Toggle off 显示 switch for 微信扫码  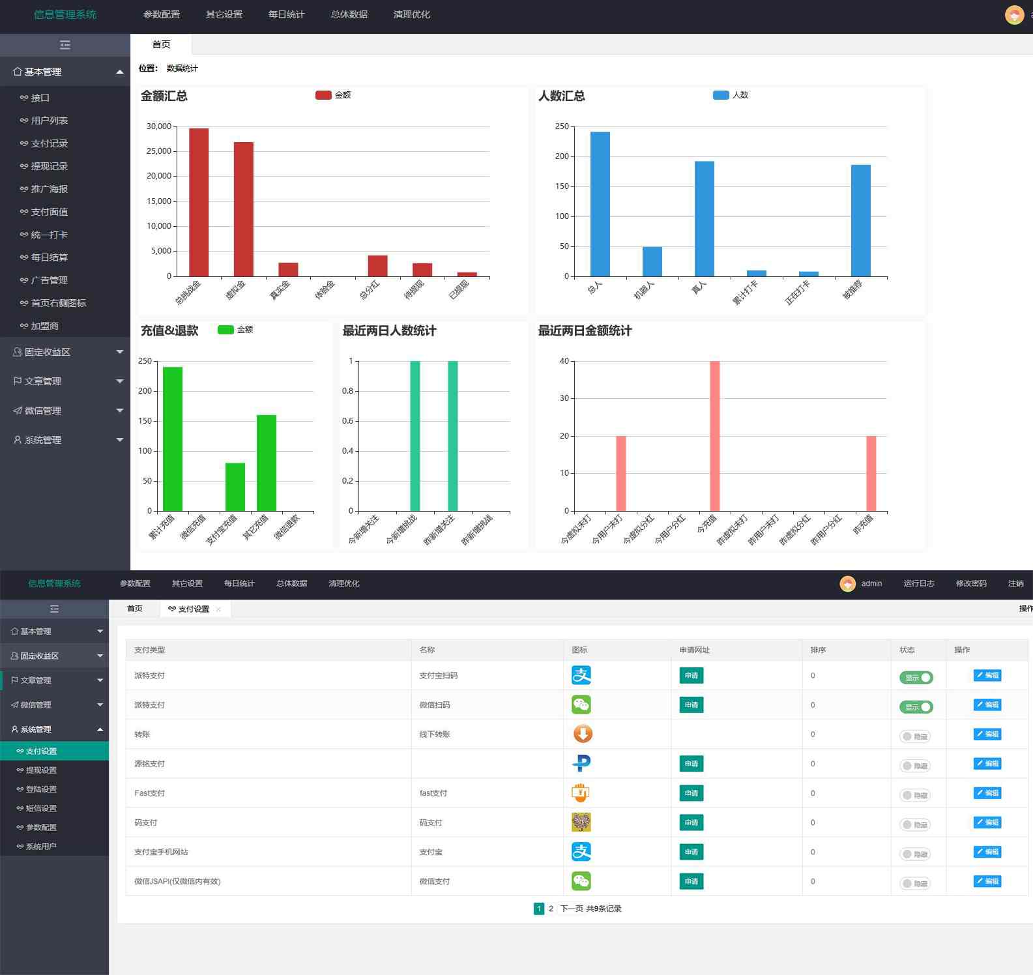[916, 706]
